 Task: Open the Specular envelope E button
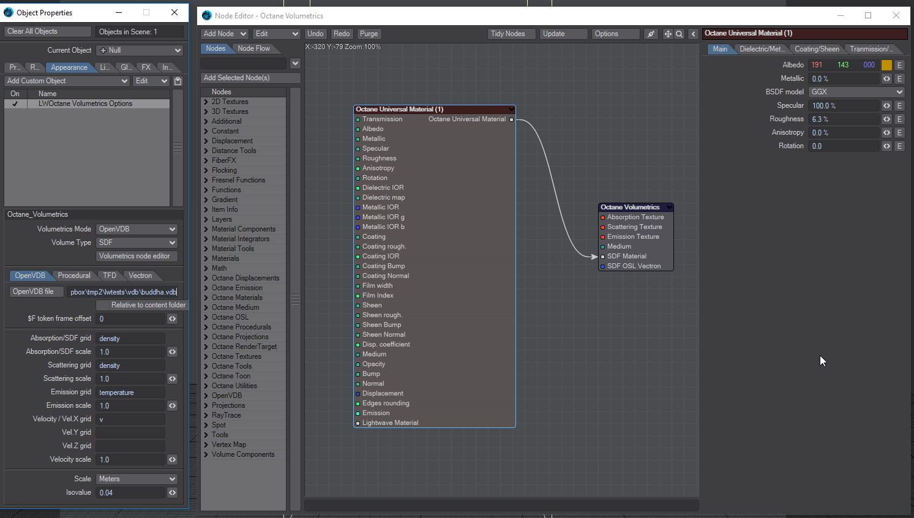point(899,105)
